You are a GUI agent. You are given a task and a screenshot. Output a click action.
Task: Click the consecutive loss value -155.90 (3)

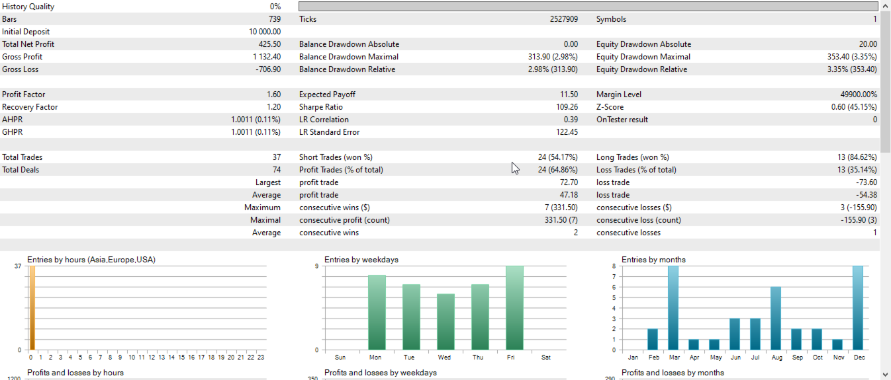(859, 220)
